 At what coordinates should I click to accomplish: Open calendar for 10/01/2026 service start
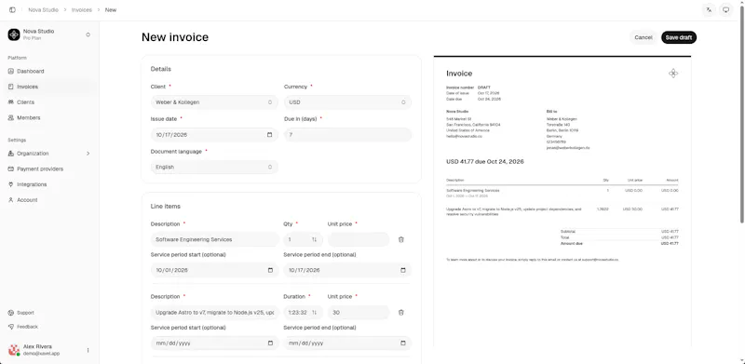click(x=270, y=270)
